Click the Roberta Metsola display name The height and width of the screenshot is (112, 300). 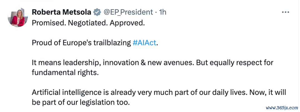coord(62,12)
